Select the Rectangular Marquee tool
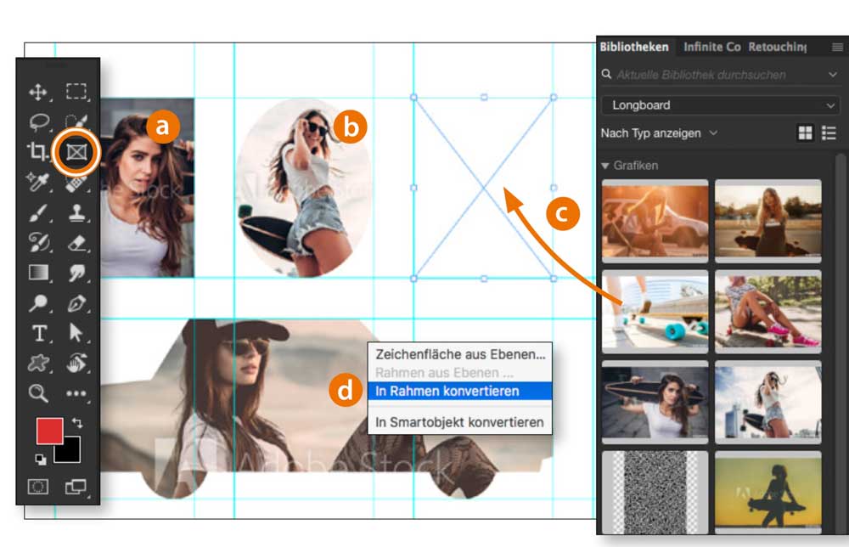 tap(76, 92)
